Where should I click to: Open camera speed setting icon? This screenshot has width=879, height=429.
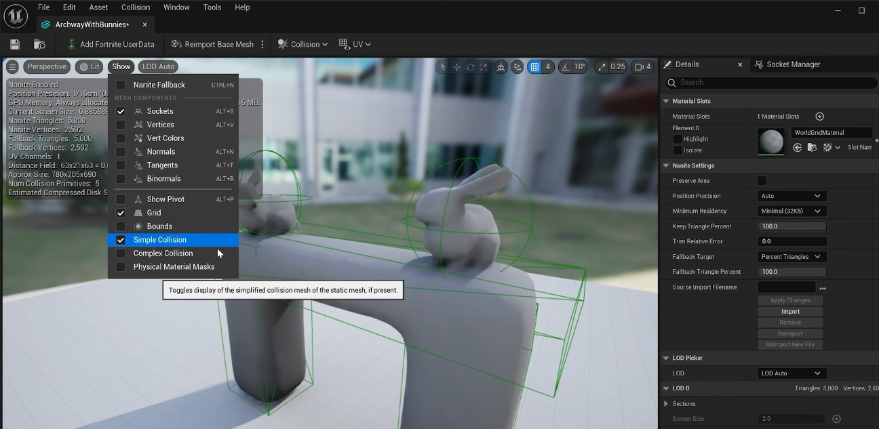pyautogui.click(x=639, y=66)
